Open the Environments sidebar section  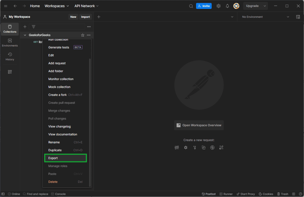tap(10, 43)
